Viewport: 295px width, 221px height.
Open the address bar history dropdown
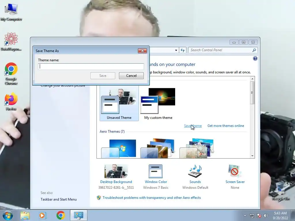[176, 50]
